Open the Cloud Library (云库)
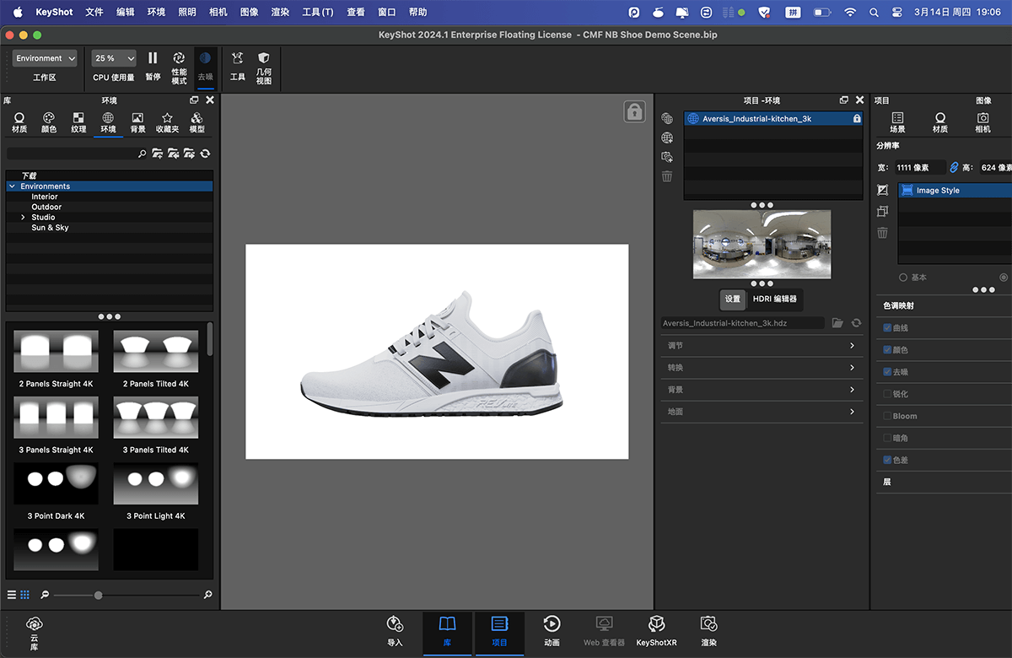Image resolution: width=1012 pixels, height=658 pixels. 34,633
